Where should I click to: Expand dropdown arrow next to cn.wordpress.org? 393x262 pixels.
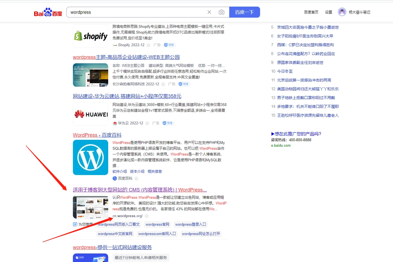pyautogui.click(x=147, y=216)
